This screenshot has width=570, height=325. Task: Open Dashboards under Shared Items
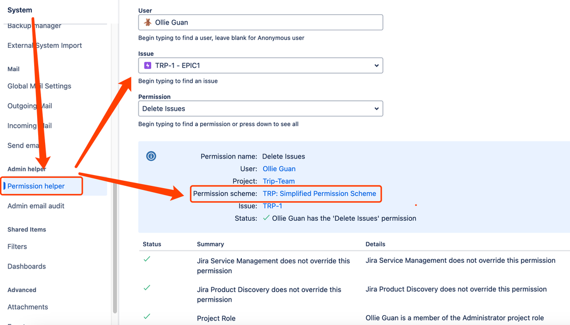[x=27, y=266]
